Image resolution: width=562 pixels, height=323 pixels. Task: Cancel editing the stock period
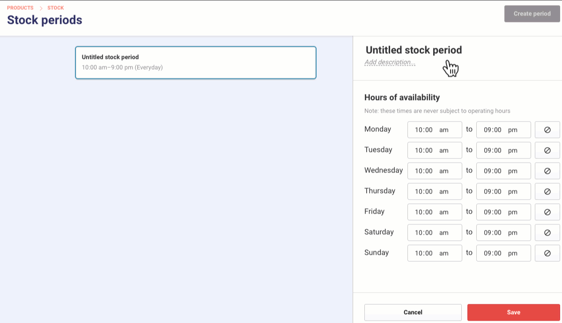coord(413,312)
